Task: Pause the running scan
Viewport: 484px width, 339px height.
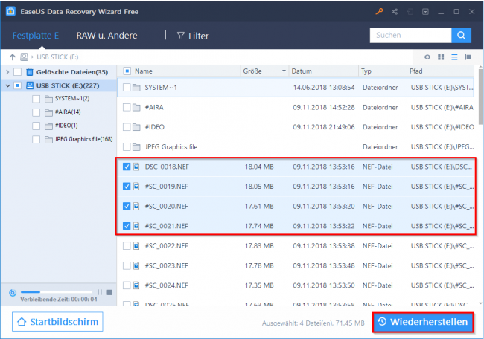Action: pos(99,292)
